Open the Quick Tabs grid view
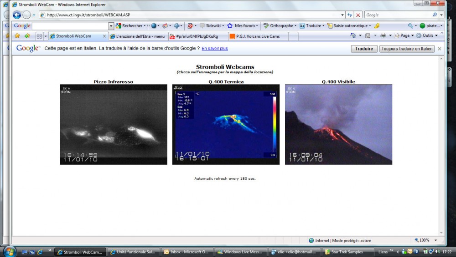 (x=39, y=36)
